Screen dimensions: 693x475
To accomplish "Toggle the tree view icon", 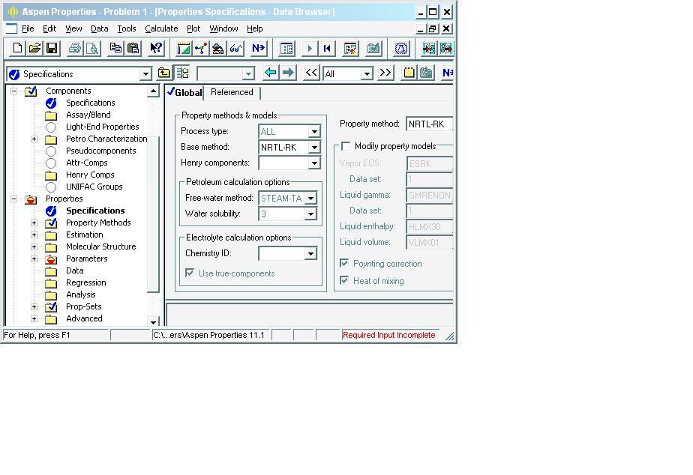I will (x=182, y=73).
